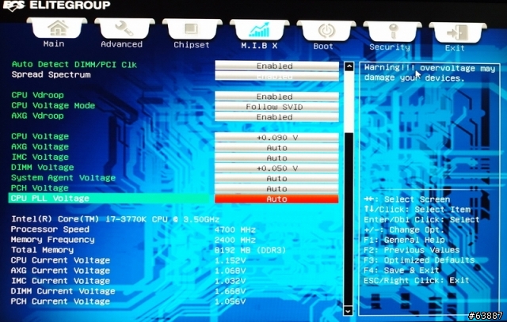The image size is (507, 322).
Task: Click the overvoltage warning help text
Action: pyautogui.click(x=429, y=73)
